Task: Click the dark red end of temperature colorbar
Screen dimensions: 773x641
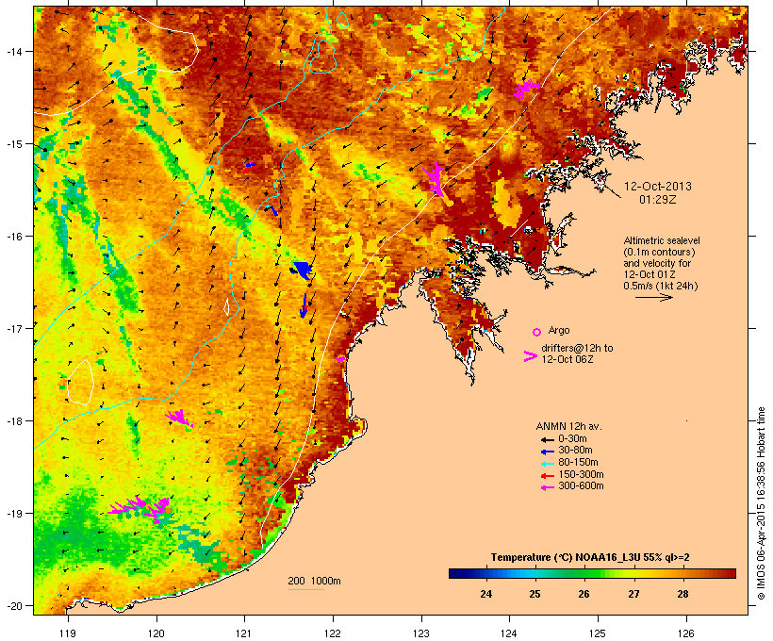Action: (x=729, y=573)
